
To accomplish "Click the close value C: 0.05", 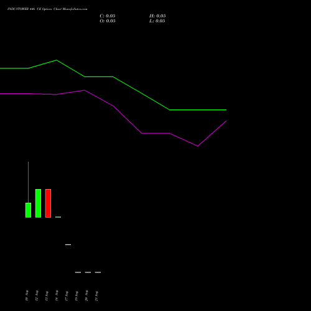I will pos(108,16).
